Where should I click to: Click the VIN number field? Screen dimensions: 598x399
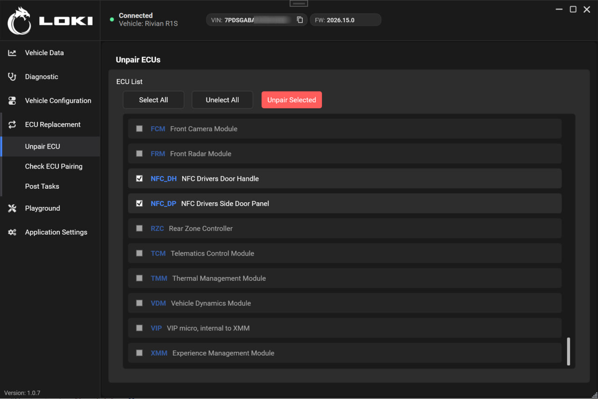point(256,20)
